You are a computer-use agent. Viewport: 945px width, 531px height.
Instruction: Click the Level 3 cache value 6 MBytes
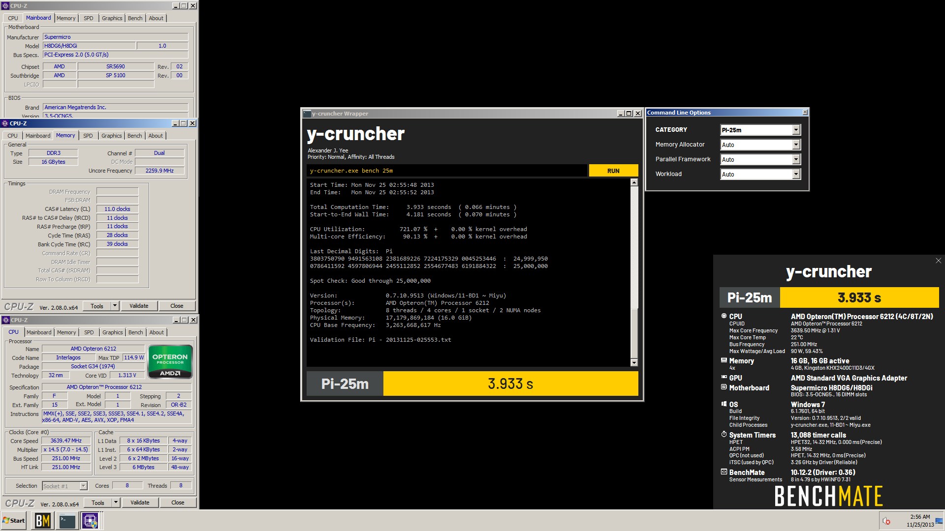(x=143, y=467)
